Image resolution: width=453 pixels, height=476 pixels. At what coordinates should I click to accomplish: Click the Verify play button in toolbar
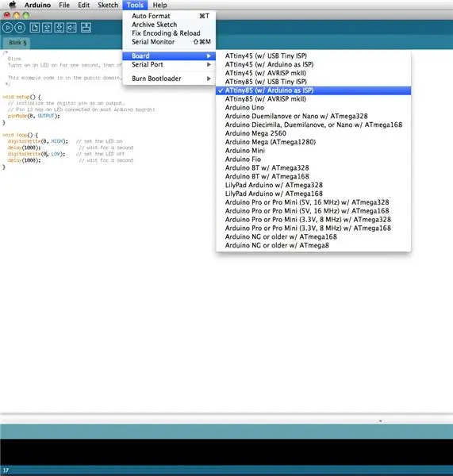(8, 28)
